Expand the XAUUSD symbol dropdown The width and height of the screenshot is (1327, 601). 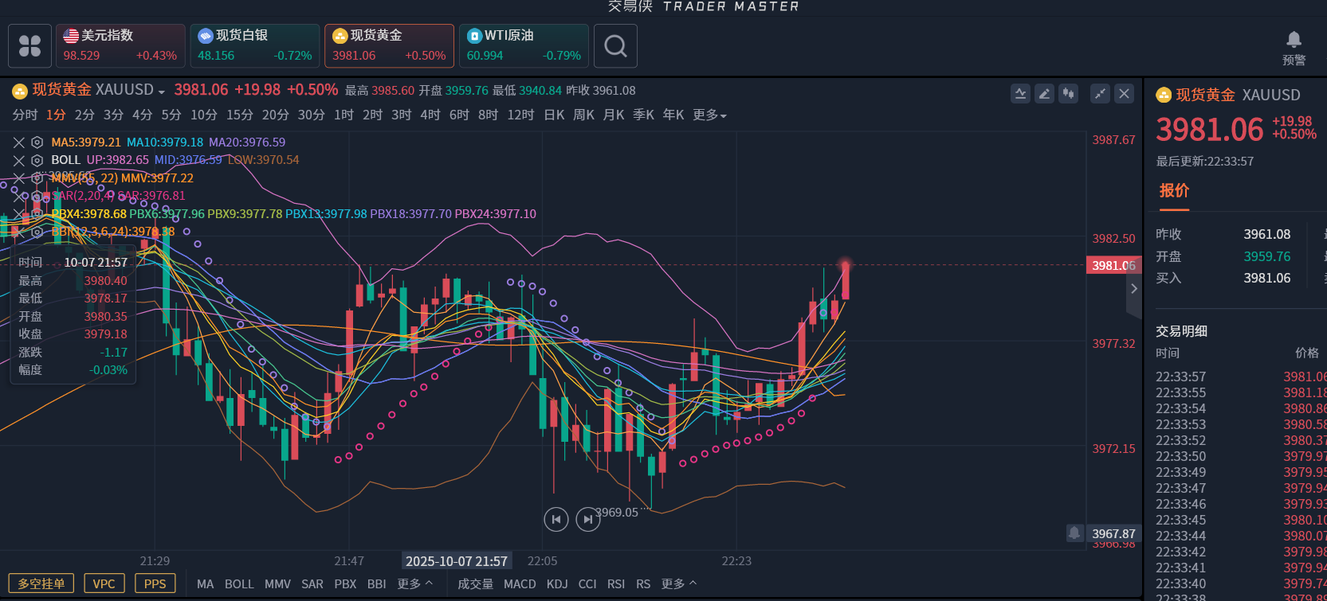162,92
